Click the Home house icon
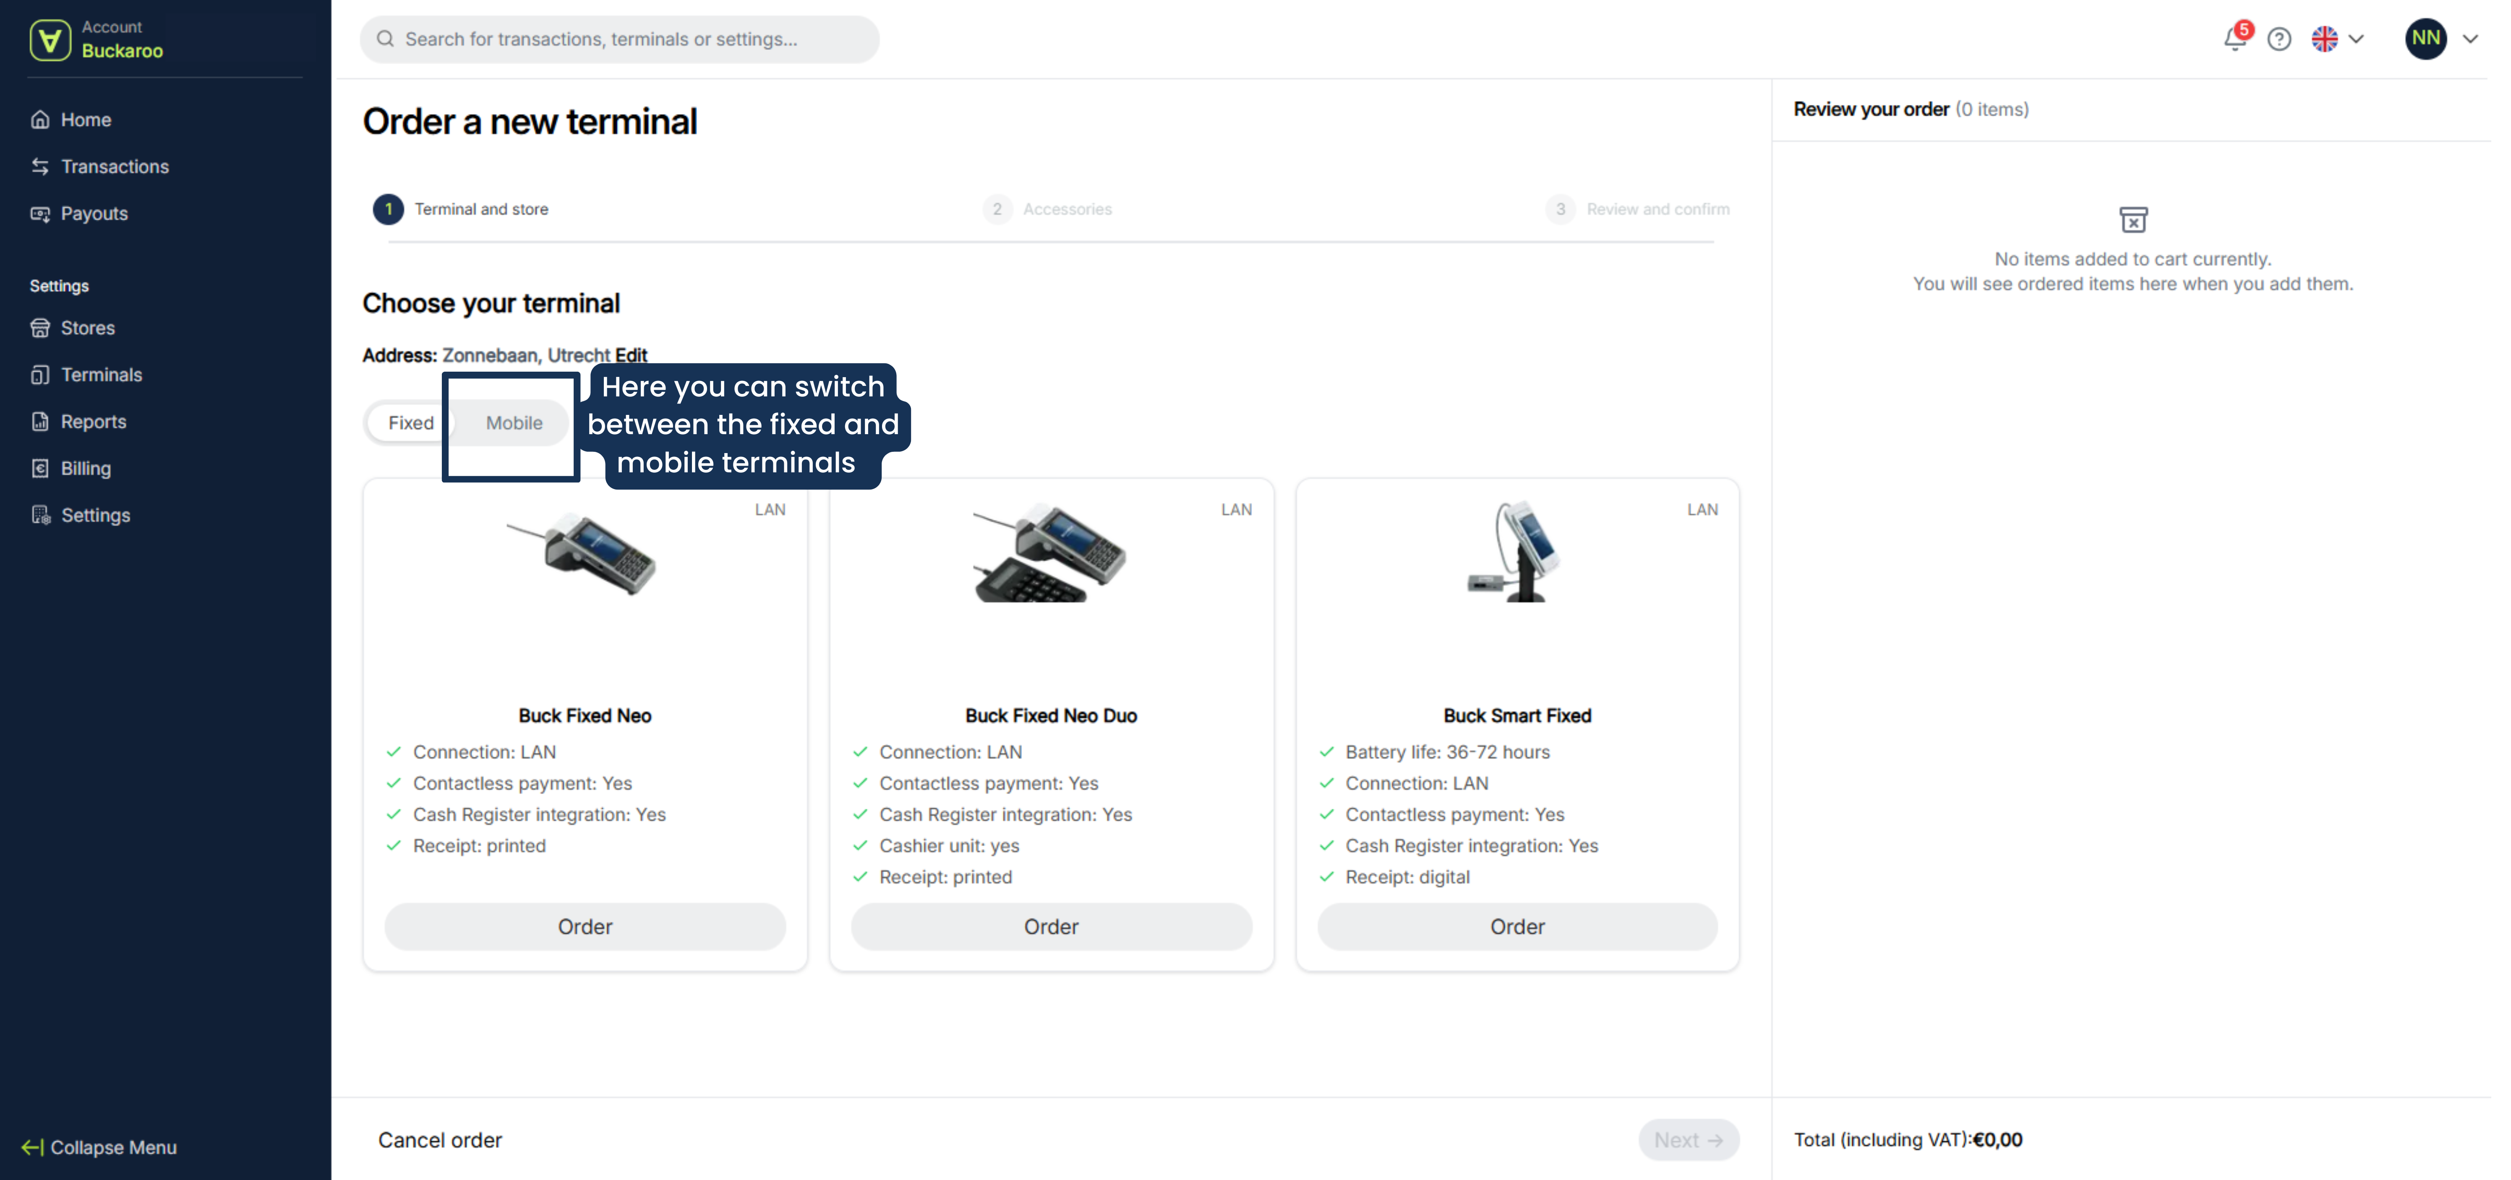The height and width of the screenshot is (1180, 2511). (x=40, y=120)
